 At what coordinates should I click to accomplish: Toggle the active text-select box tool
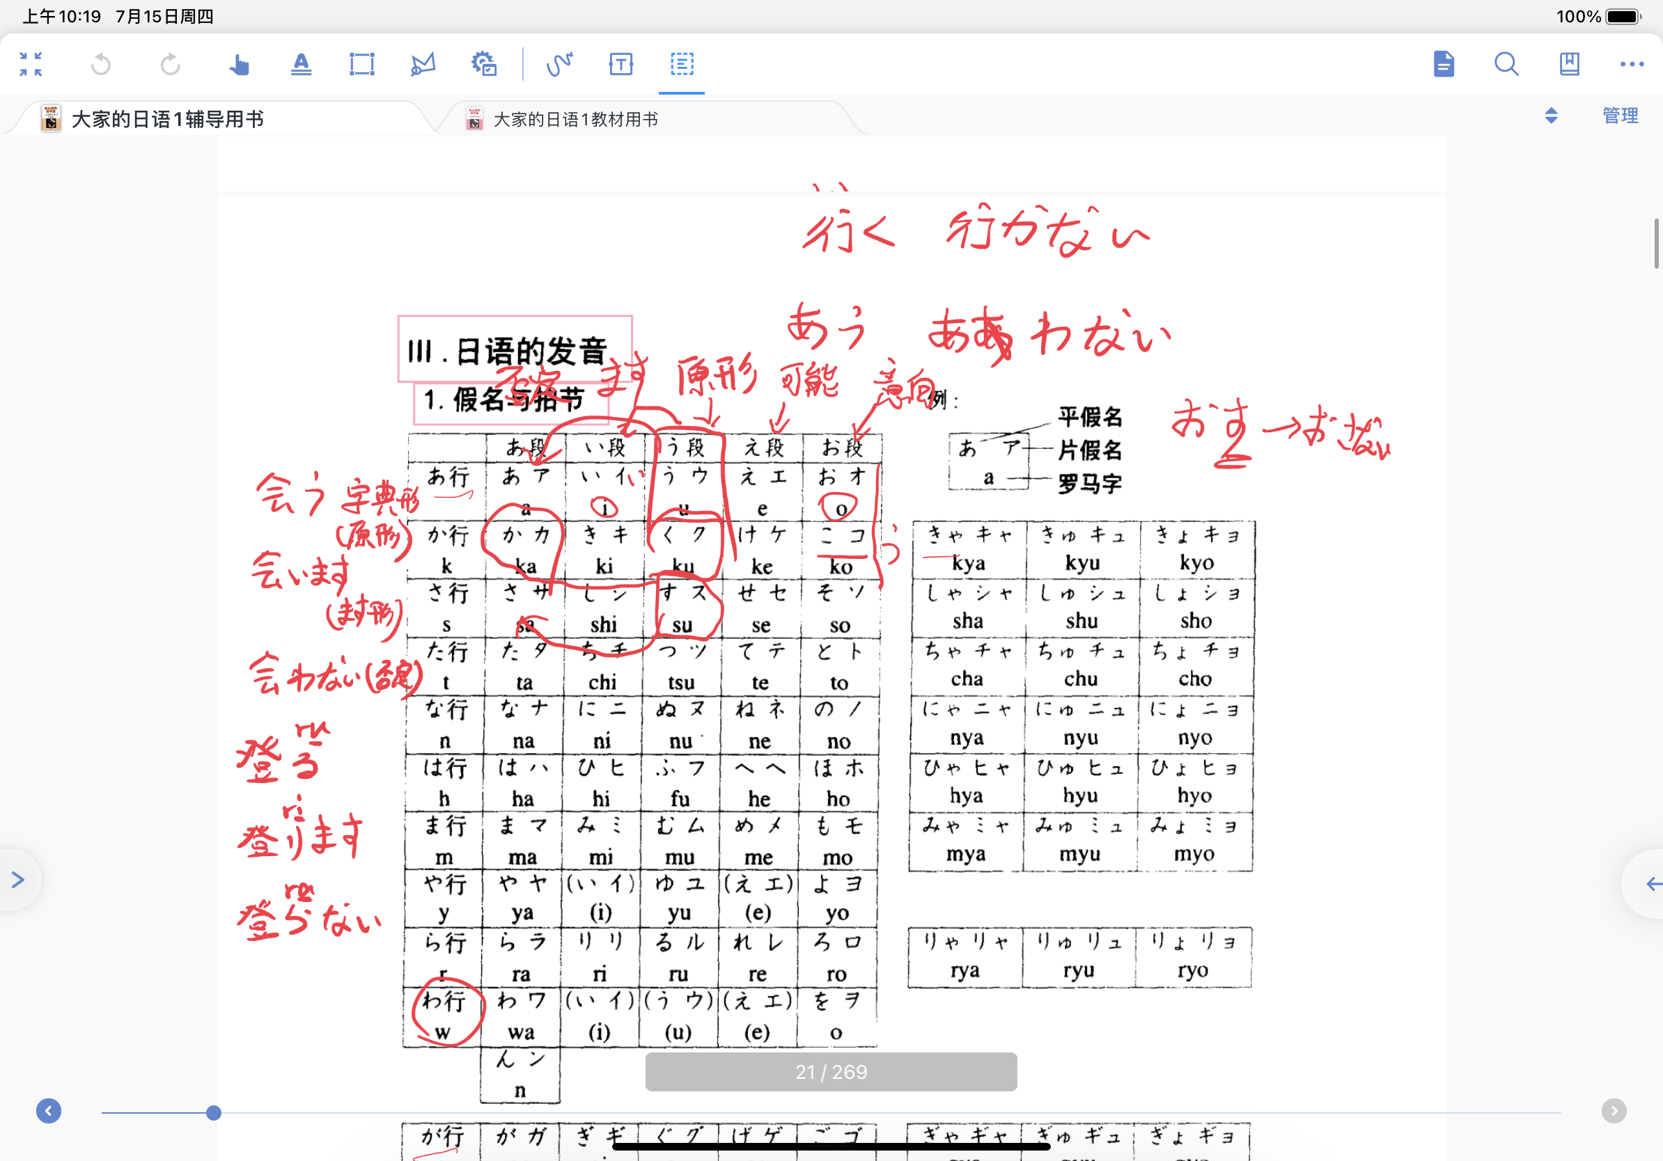(x=682, y=64)
